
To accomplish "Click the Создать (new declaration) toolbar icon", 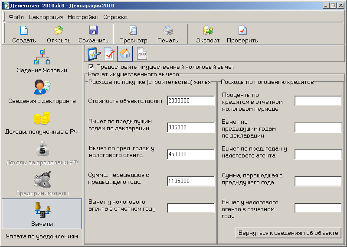I will click(24, 31).
